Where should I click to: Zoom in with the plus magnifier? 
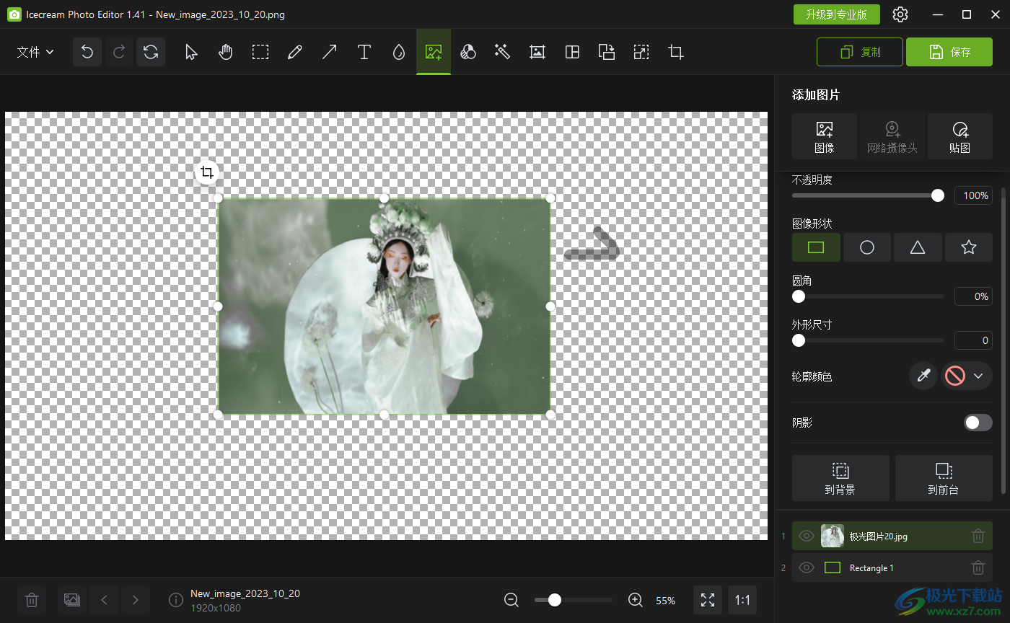click(x=636, y=600)
